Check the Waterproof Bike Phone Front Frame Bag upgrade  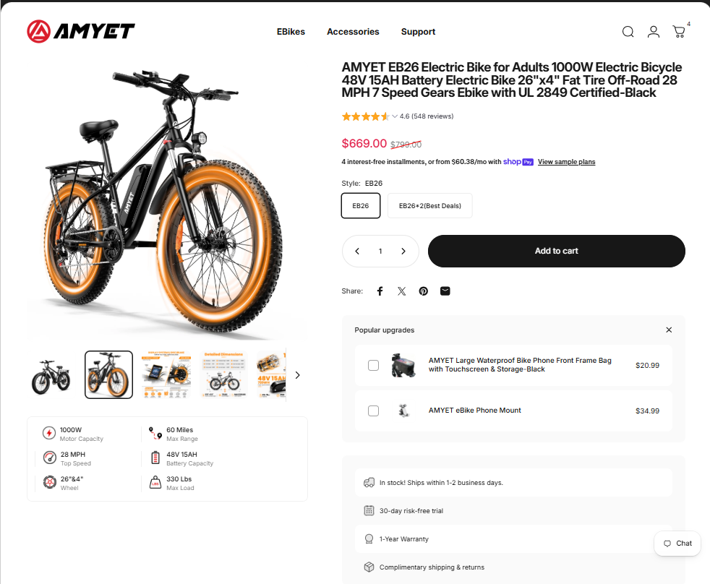click(373, 365)
